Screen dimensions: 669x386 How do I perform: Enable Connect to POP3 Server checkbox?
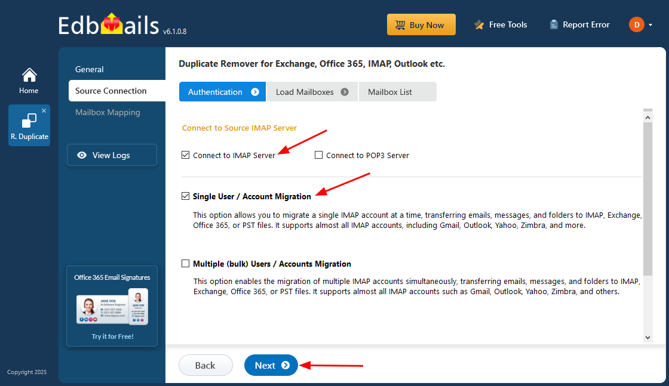point(319,155)
